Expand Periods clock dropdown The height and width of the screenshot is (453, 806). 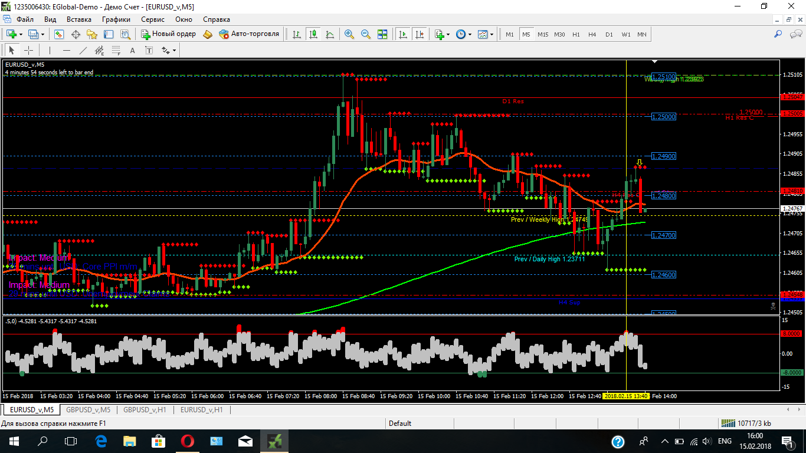(470, 34)
